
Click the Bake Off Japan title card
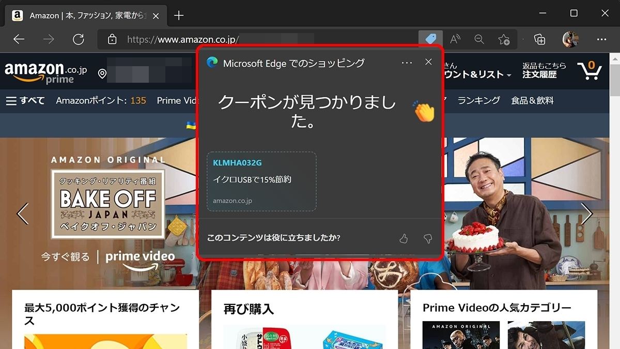coord(108,204)
